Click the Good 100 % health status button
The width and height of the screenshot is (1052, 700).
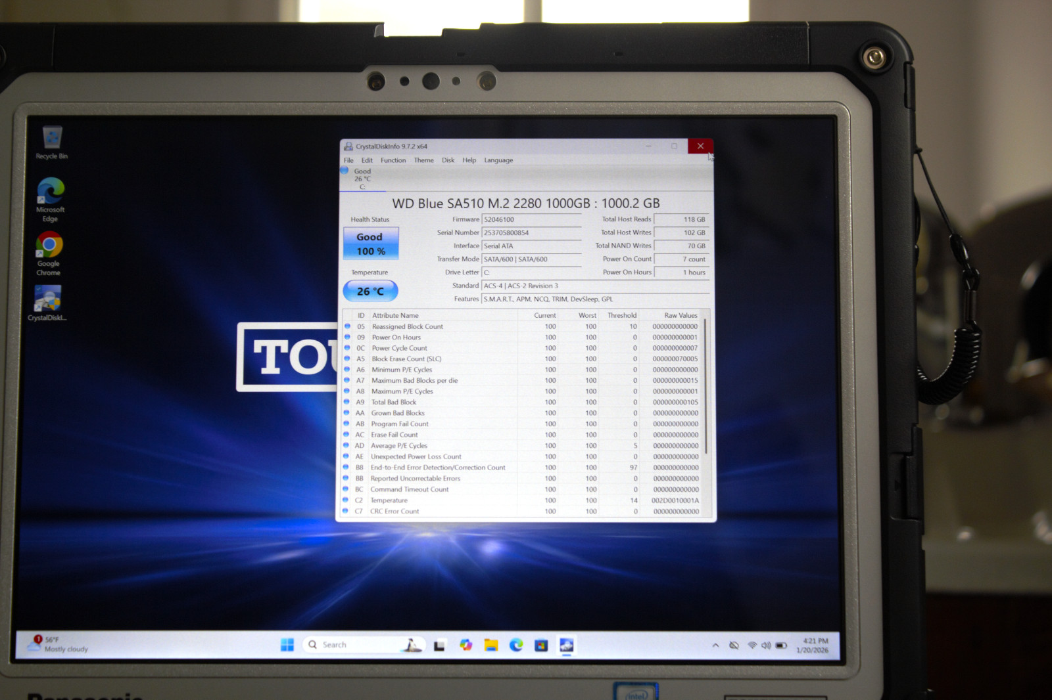[x=371, y=244]
